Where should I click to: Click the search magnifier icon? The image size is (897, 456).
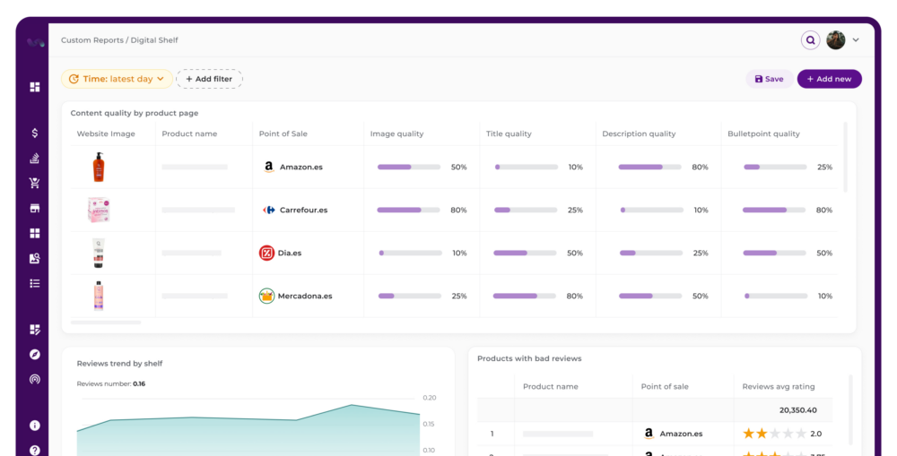tap(810, 40)
